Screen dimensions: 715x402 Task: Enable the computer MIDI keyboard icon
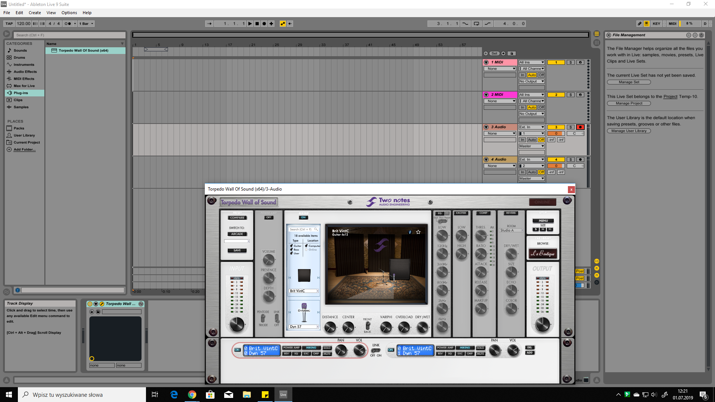[646, 23]
